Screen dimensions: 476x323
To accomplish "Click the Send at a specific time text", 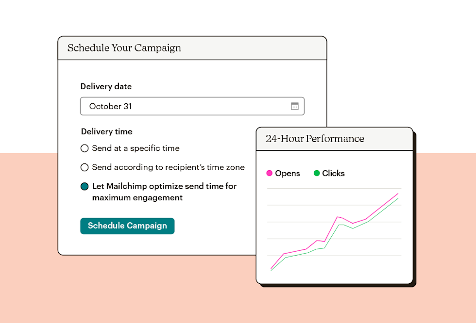I will click(x=136, y=148).
